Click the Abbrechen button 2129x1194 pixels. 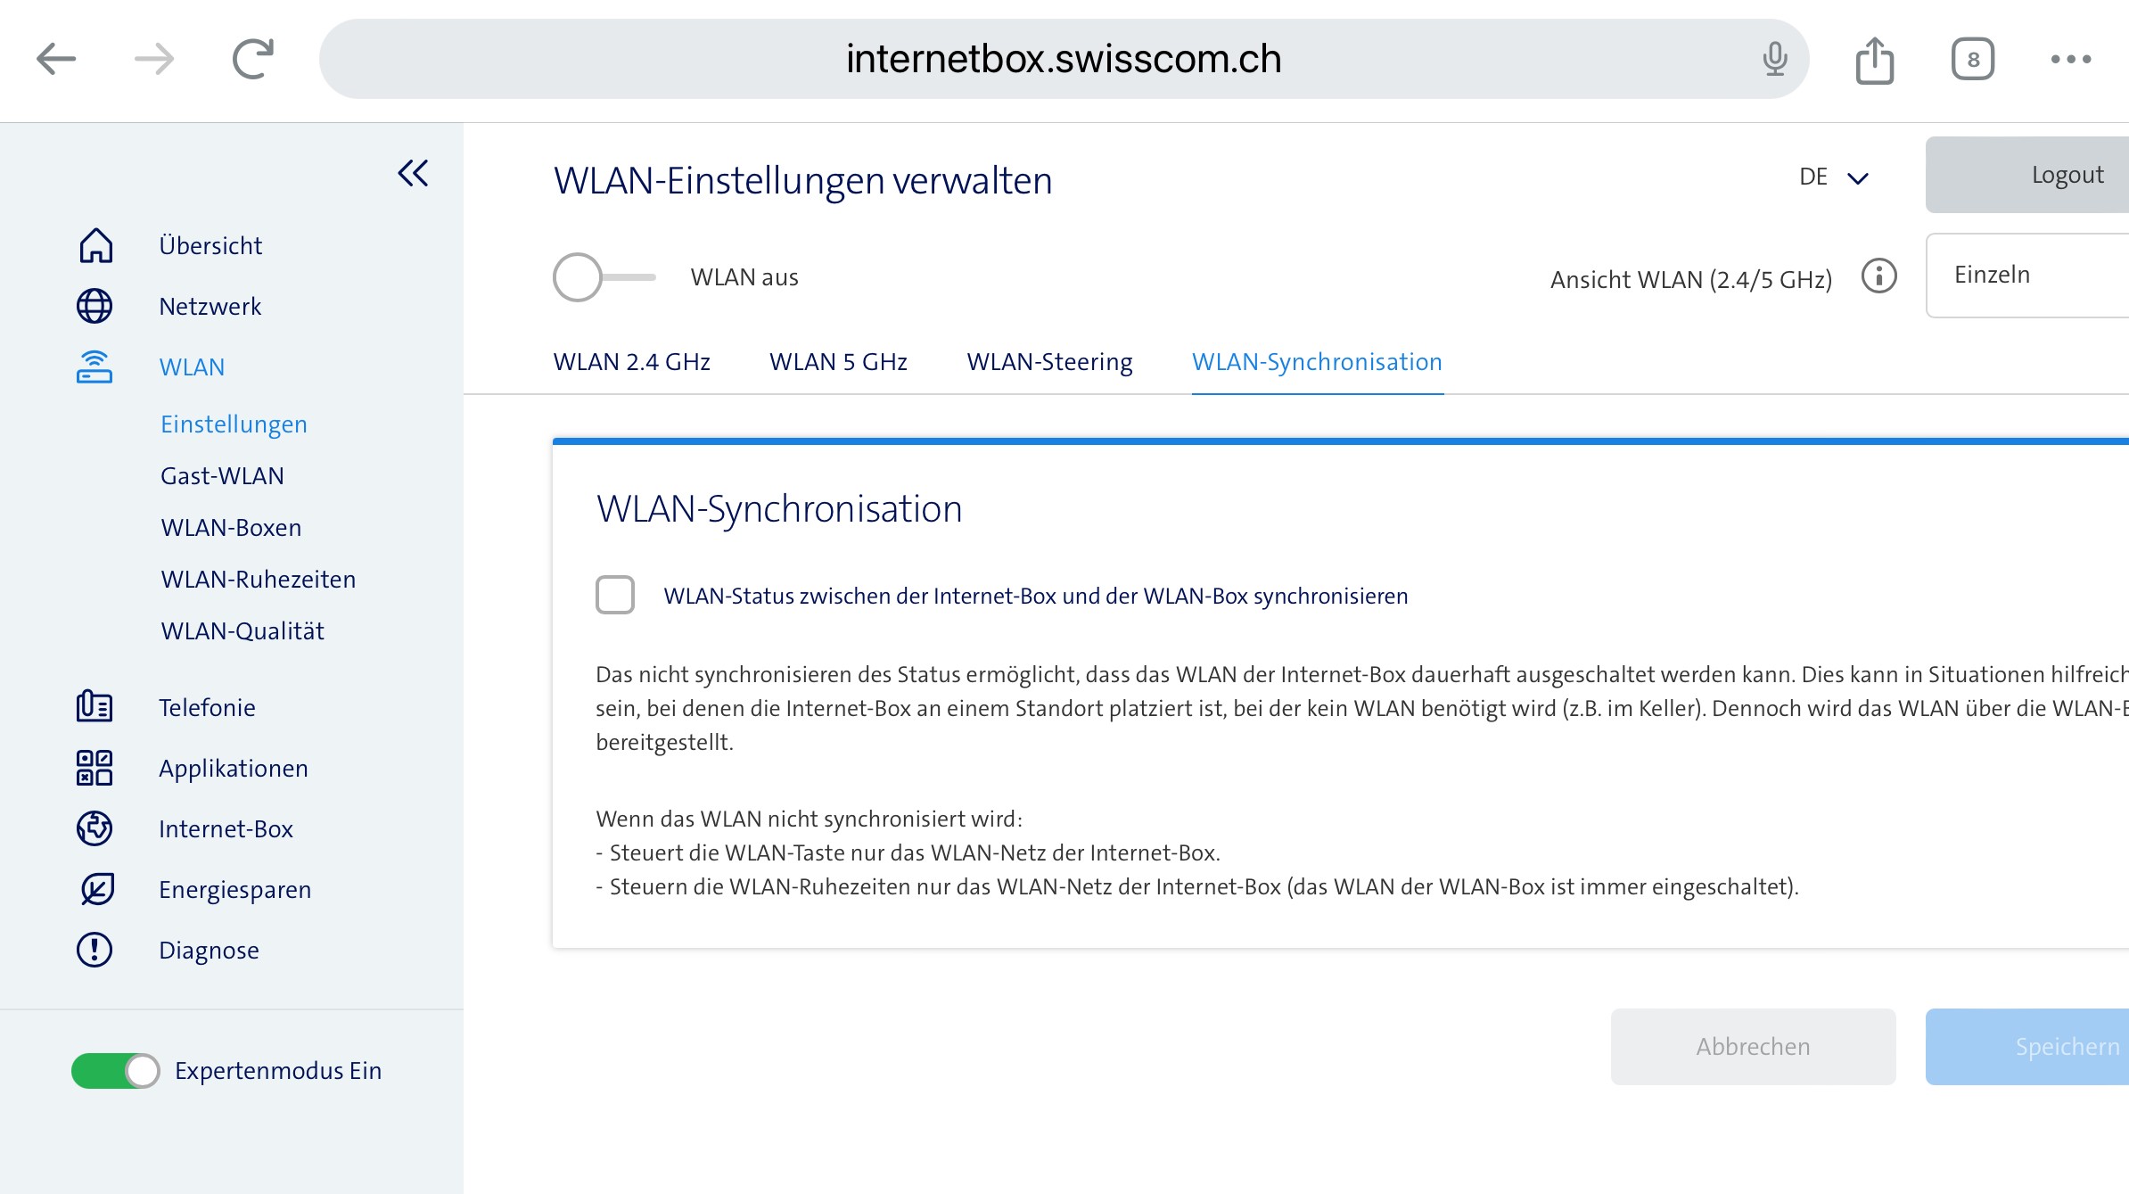[x=1753, y=1046]
